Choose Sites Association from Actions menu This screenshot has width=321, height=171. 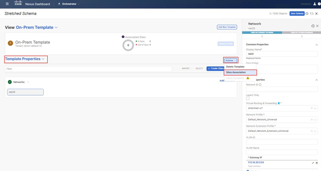point(240,72)
